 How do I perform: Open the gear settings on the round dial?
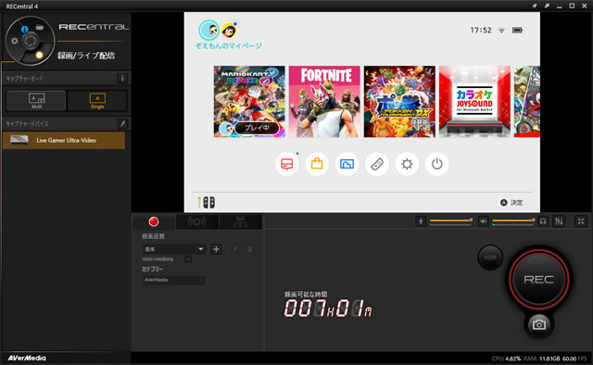pos(15,41)
